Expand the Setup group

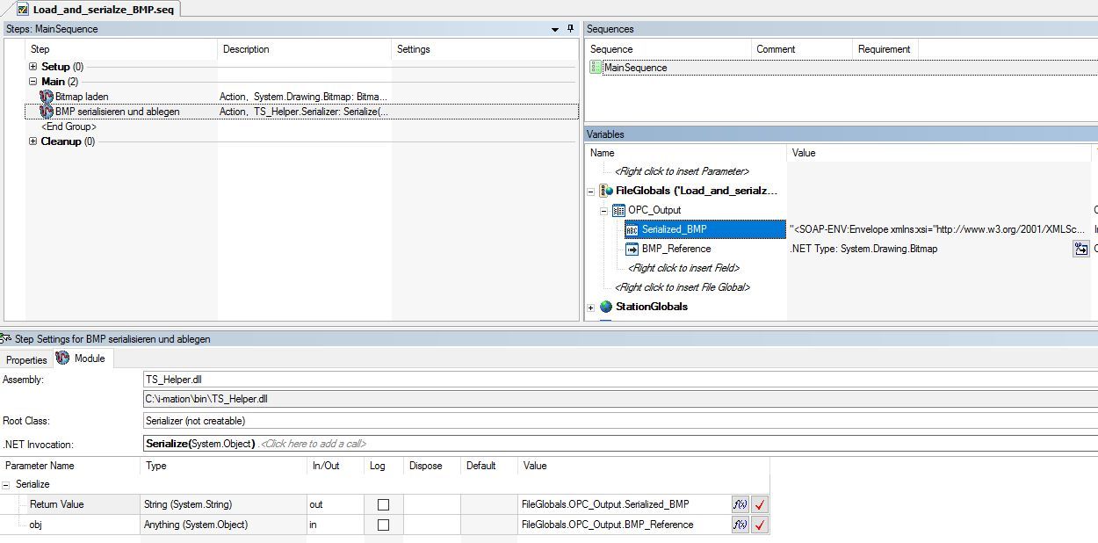tap(32, 67)
